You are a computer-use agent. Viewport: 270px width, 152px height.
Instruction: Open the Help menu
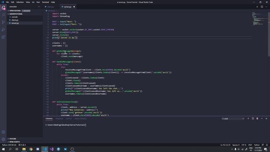(53, 2)
